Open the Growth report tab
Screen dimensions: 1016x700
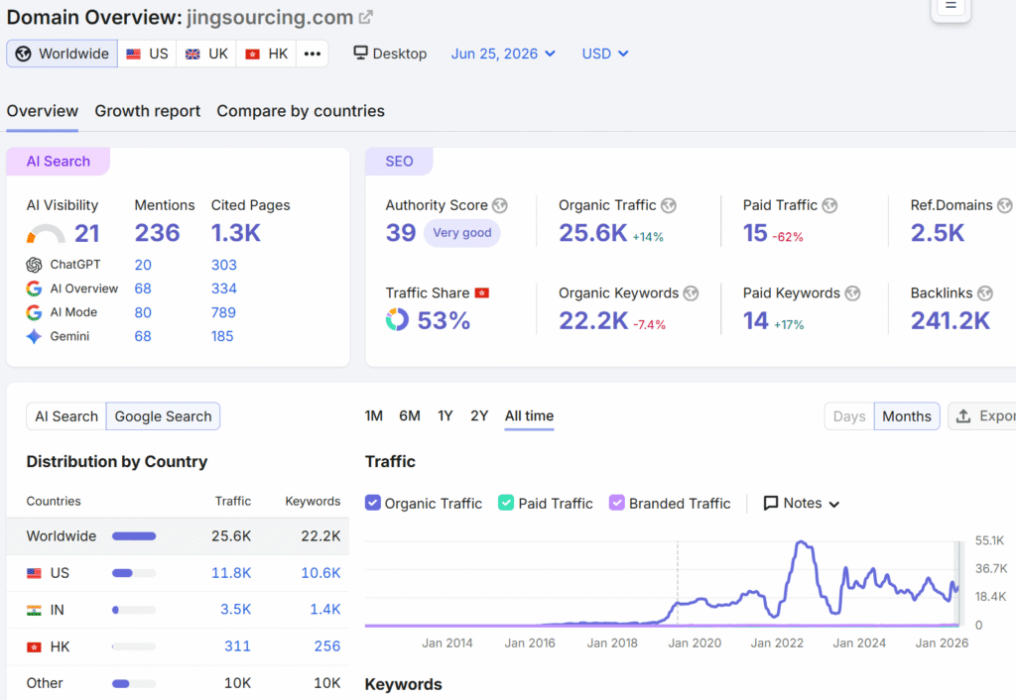pyautogui.click(x=148, y=111)
